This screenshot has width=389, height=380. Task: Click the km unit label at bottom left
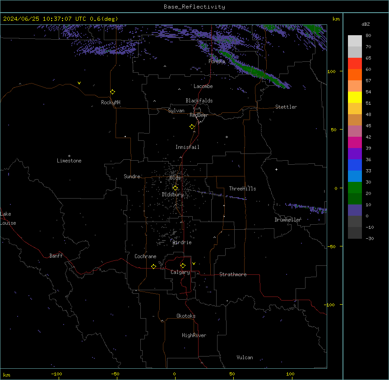tap(7, 375)
